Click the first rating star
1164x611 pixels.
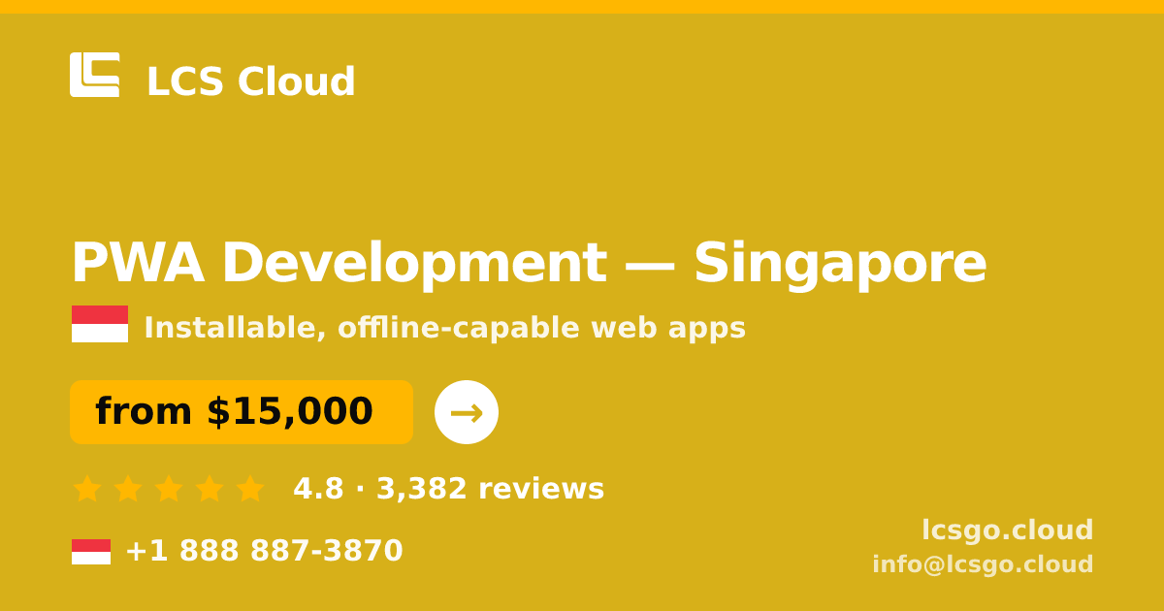pyautogui.click(x=87, y=489)
